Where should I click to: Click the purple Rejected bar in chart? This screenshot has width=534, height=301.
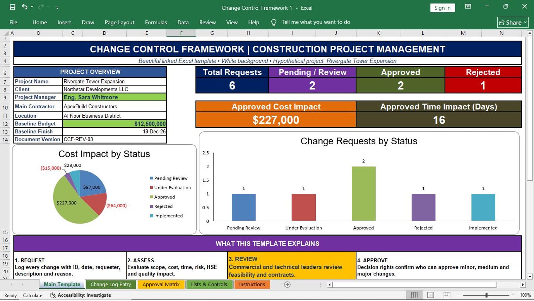tap(423, 207)
